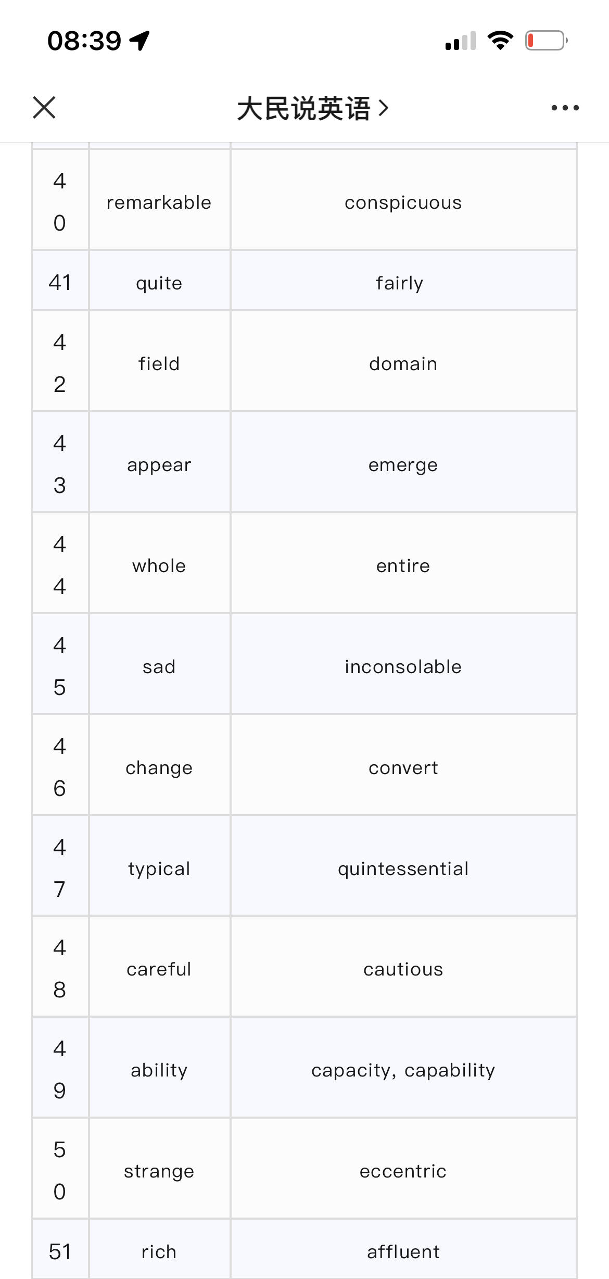Open the three-dot more options menu
Screen dimensions: 609x1279
pyautogui.click(x=565, y=108)
